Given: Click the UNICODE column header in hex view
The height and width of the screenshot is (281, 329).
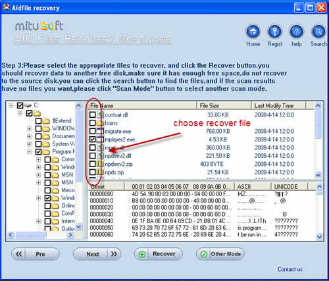Looking at the screenshot, I should click(x=290, y=186).
